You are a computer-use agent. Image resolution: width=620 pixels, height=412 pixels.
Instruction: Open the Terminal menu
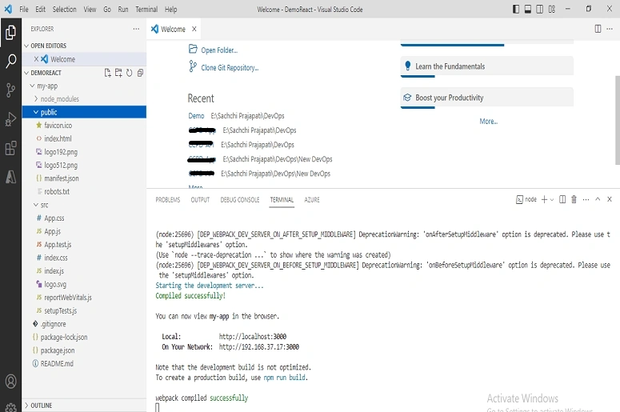tap(146, 9)
